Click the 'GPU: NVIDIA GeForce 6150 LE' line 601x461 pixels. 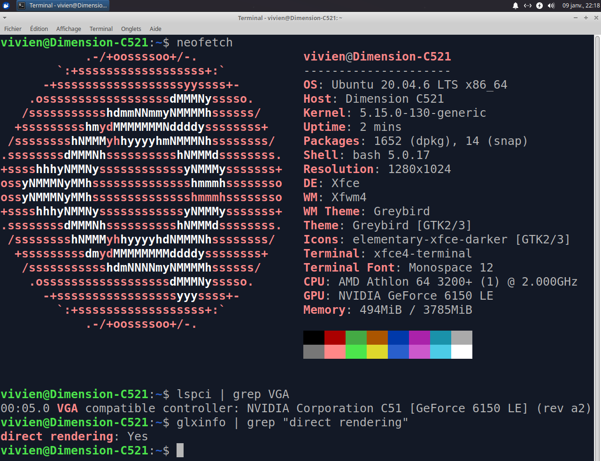398,296
